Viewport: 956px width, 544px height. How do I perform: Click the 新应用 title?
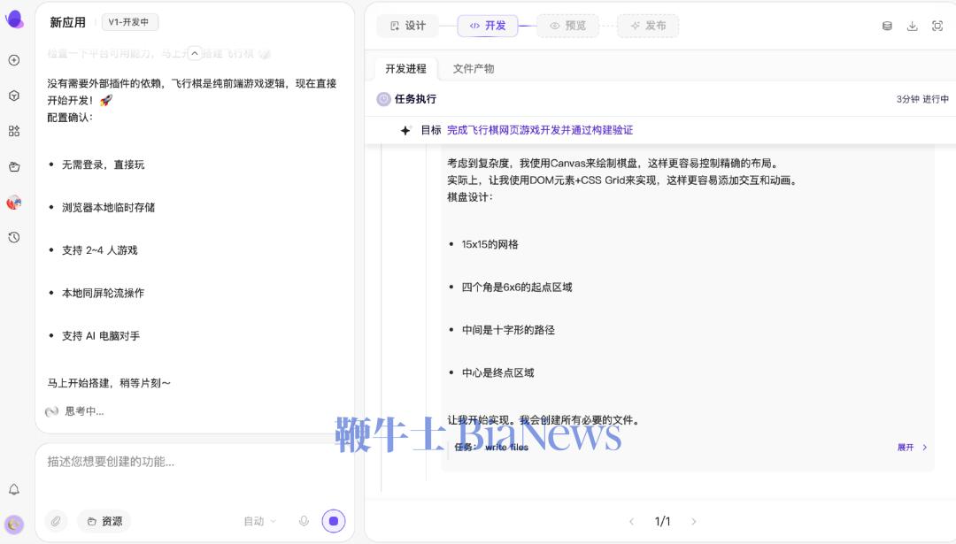click(67, 22)
